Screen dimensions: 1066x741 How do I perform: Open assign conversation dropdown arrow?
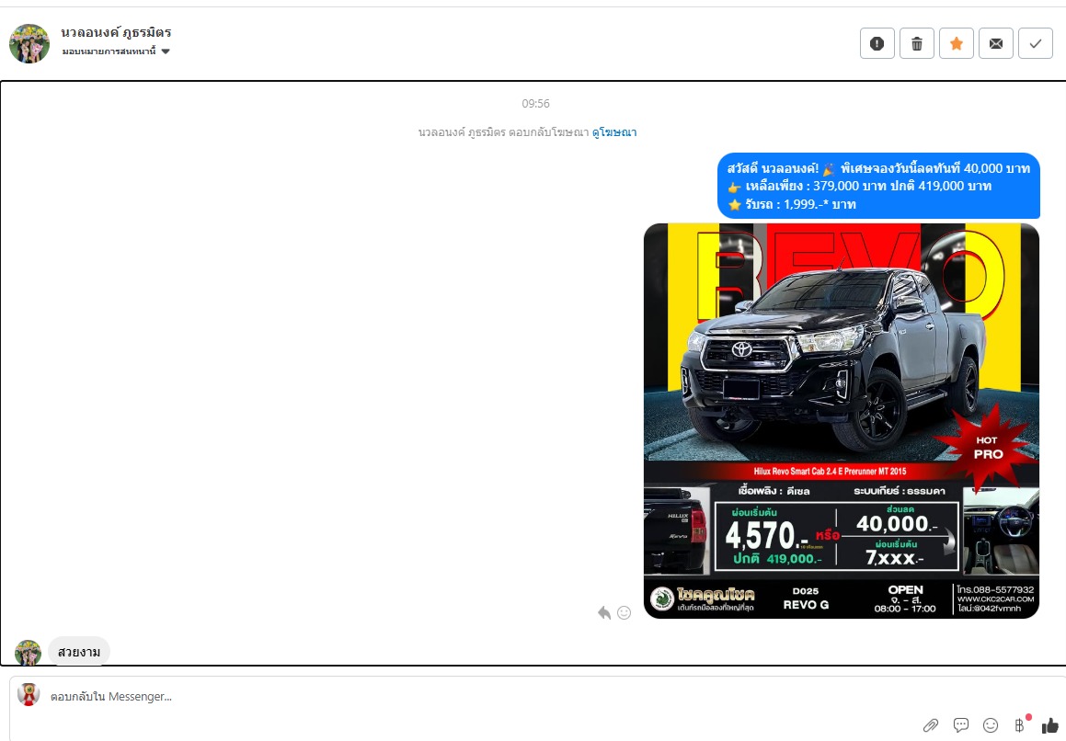(166, 51)
